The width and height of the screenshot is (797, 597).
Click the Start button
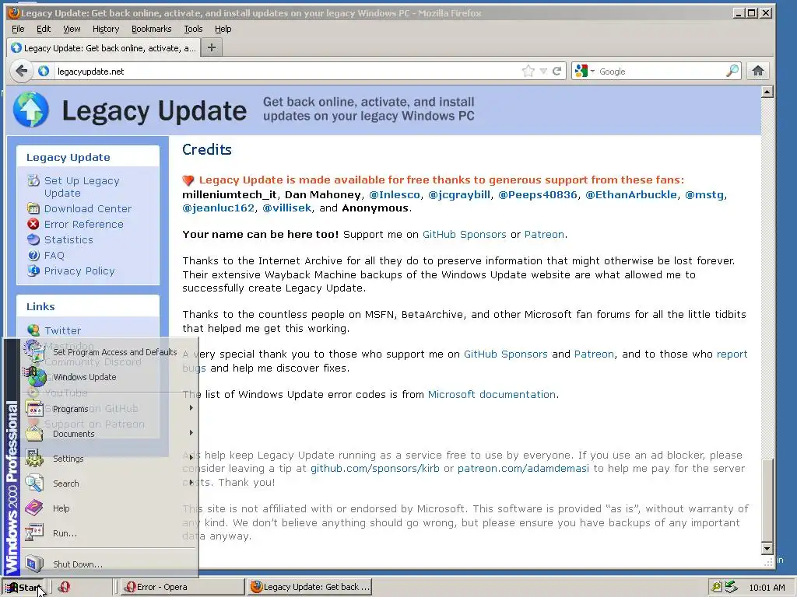(x=23, y=588)
